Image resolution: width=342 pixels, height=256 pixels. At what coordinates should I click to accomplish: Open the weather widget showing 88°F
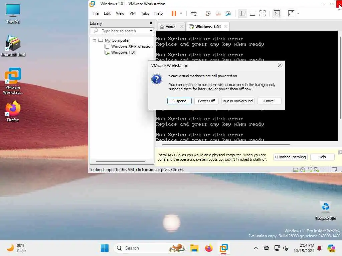pos(16,248)
